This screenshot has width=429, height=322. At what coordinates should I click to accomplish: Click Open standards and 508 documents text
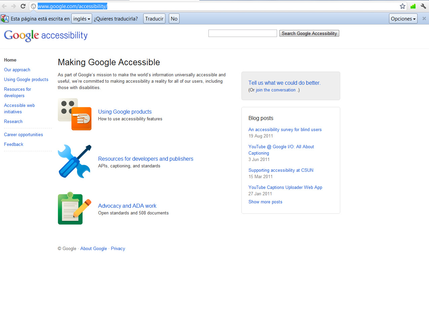(133, 213)
